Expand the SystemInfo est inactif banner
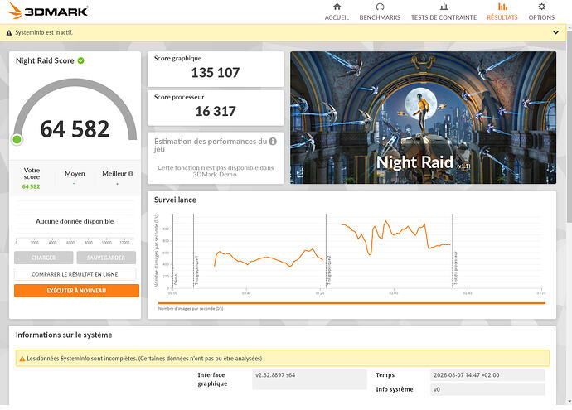The image size is (572, 410). pos(555,32)
